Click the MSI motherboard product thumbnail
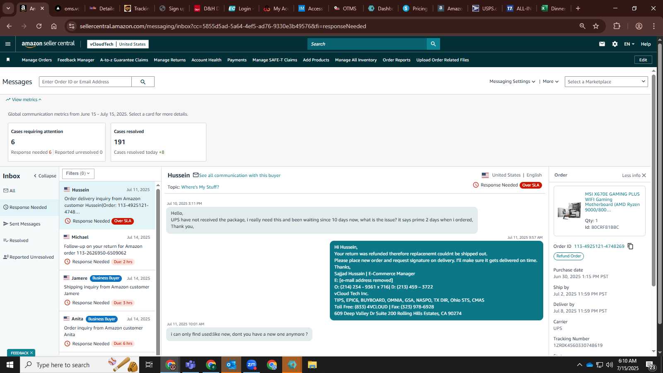Image resolution: width=663 pixels, height=373 pixels. tap(569, 211)
